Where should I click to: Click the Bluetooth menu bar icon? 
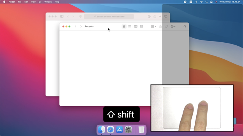pyautogui.click(x=196, y=2)
